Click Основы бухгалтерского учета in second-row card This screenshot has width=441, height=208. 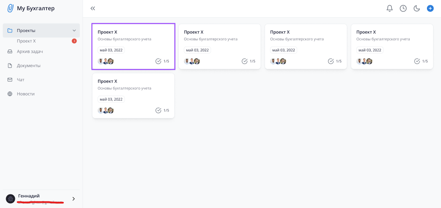(x=124, y=88)
